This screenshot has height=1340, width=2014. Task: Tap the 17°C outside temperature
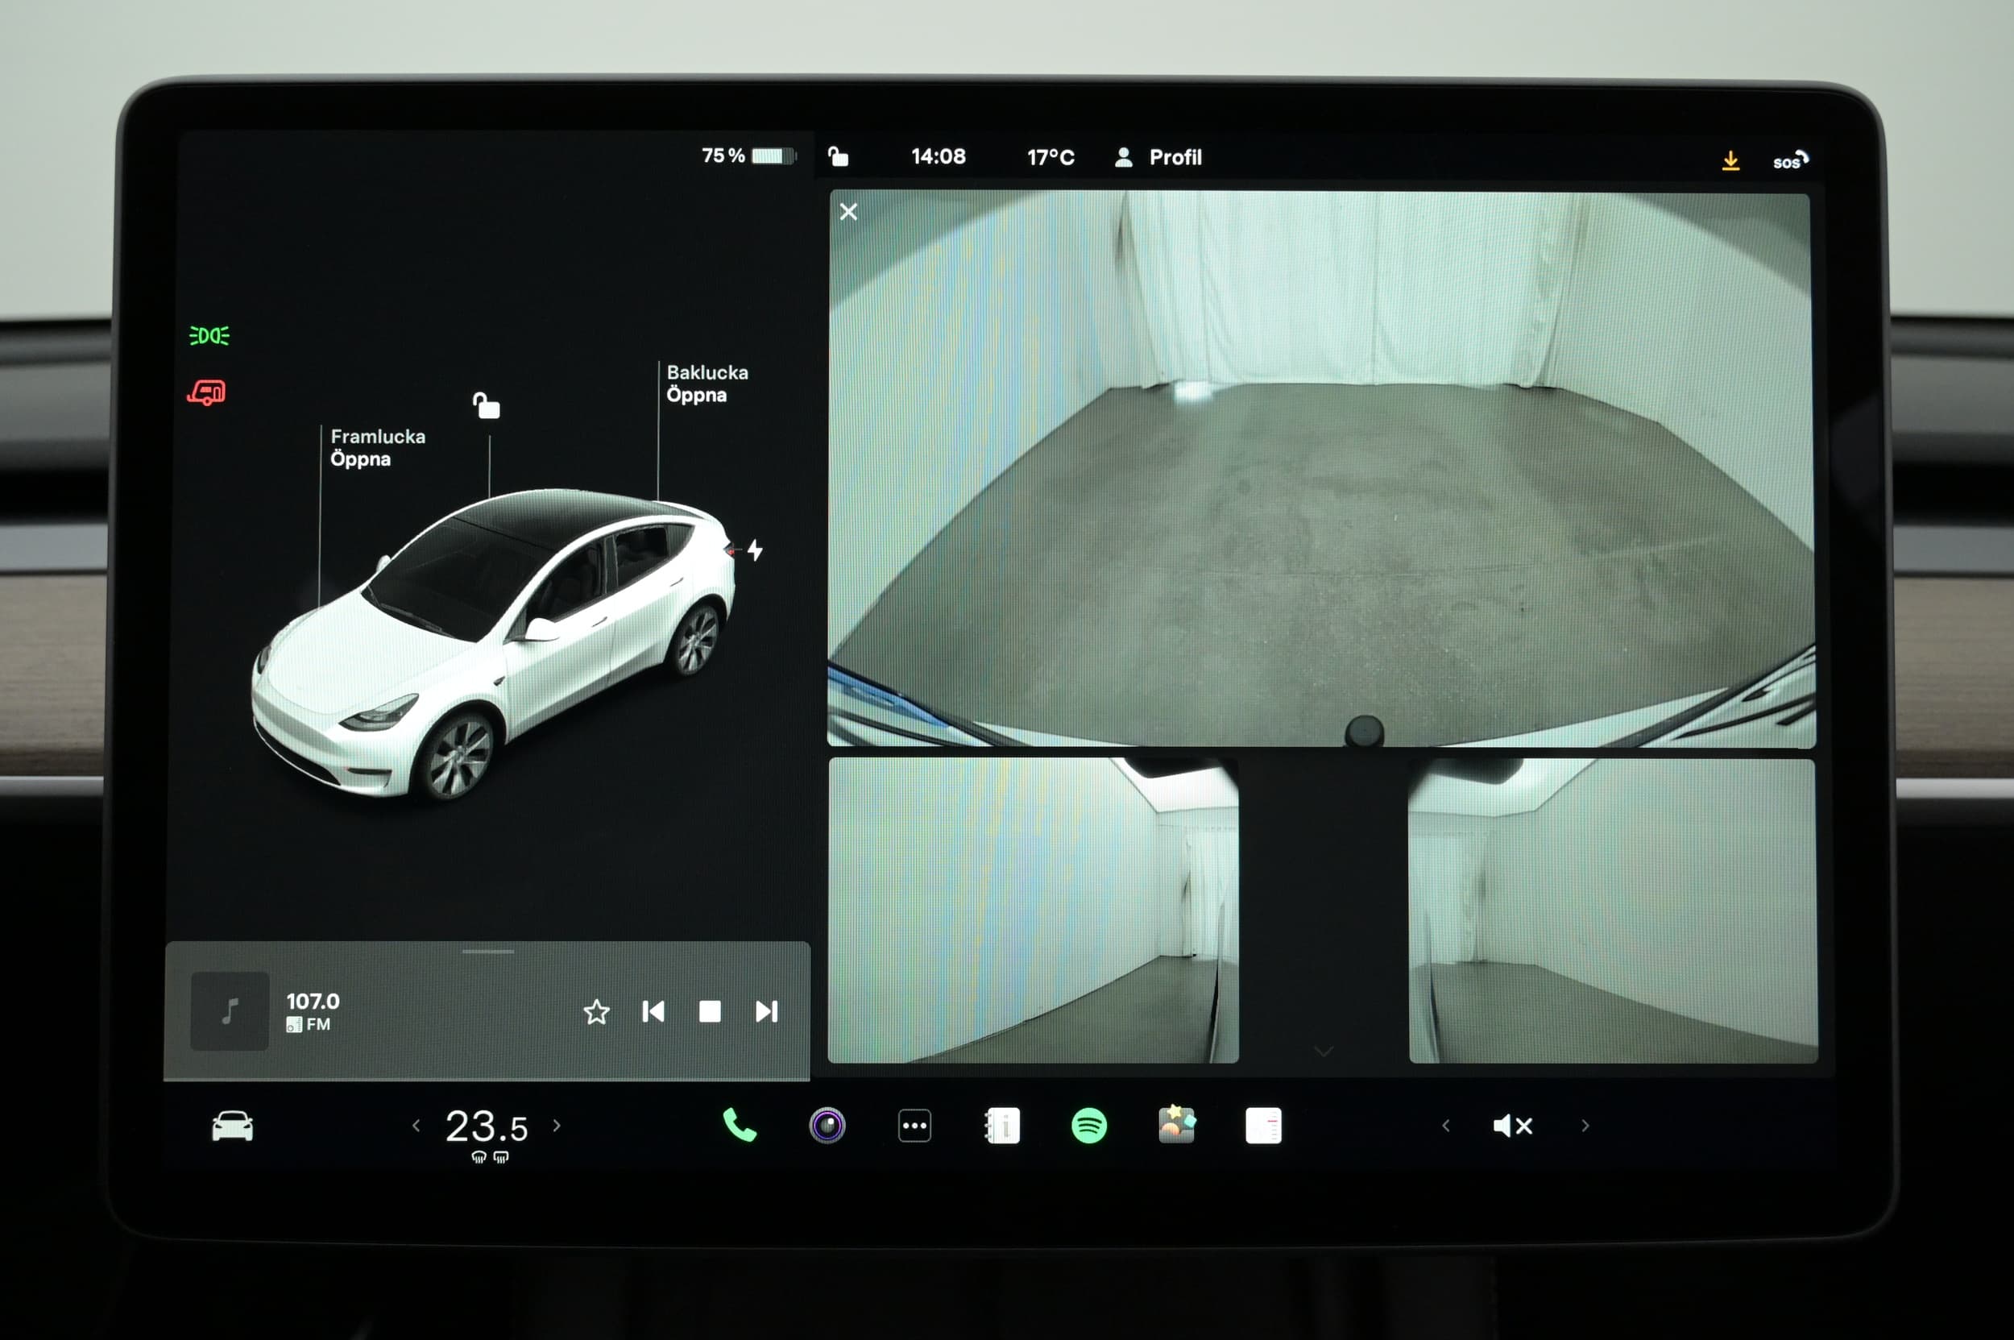point(1051,157)
